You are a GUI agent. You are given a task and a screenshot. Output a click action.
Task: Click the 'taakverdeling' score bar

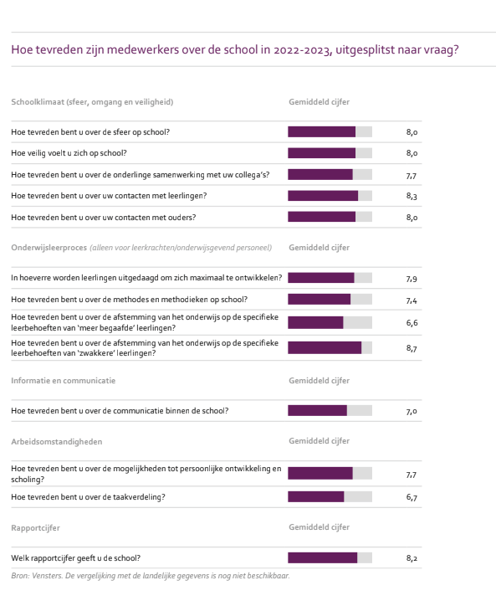tap(330, 497)
